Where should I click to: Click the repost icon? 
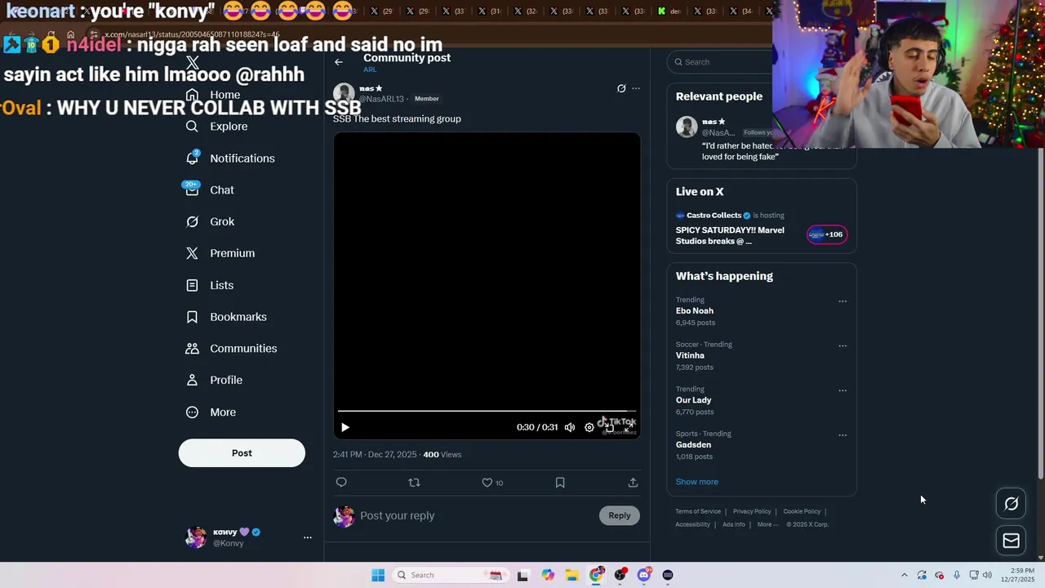click(x=414, y=483)
